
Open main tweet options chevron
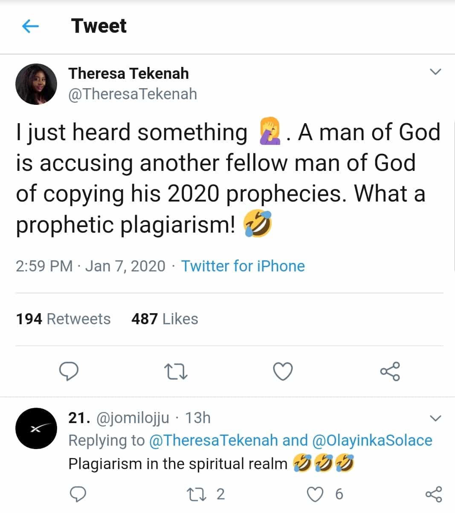pos(435,72)
